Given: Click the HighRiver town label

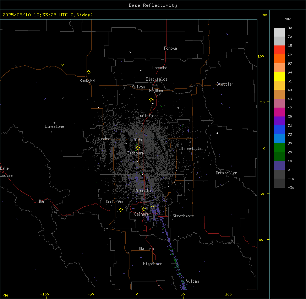Looking at the screenshot, I should (x=153, y=264).
